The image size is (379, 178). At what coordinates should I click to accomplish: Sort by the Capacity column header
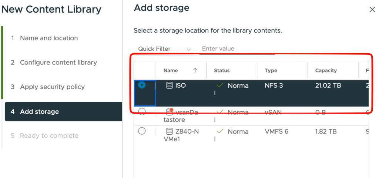click(x=326, y=70)
